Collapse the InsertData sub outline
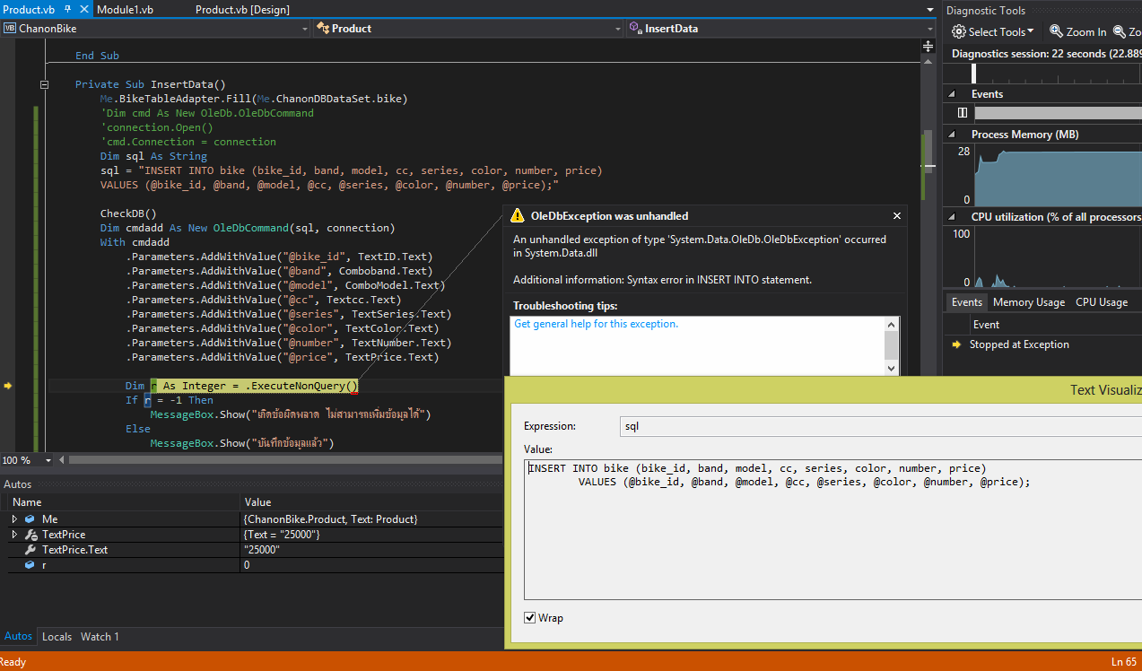The height and width of the screenshot is (671, 1142). click(44, 84)
